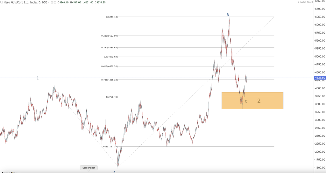Click 5500.00 on the price axis
The image size is (326, 173).
(320, 41)
